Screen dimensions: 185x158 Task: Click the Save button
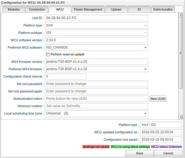coord(140,153)
